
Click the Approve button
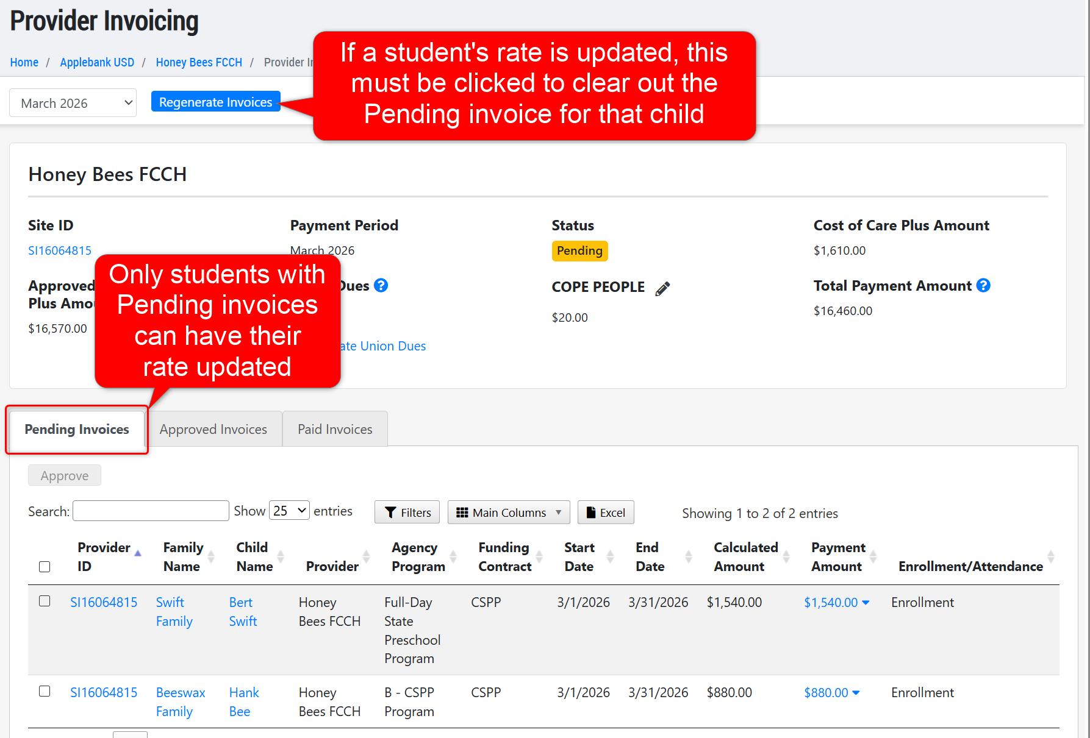(x=65, y=475)
